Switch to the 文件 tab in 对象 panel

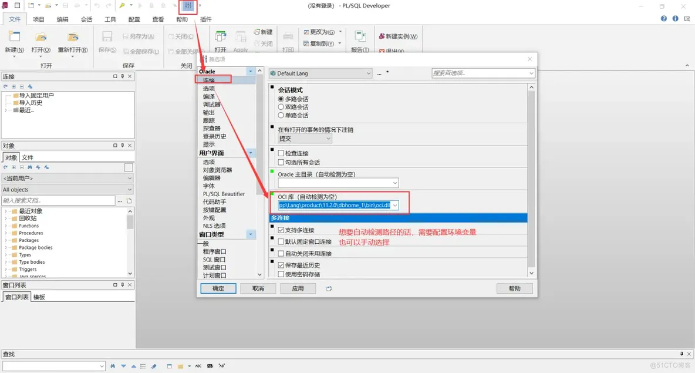(28, 157)
